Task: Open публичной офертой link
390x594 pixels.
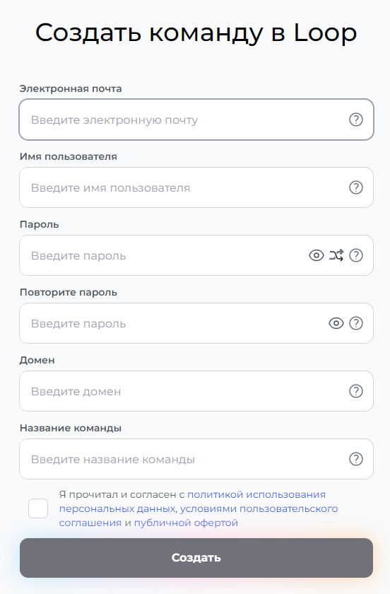Action: tap(186, 523)
